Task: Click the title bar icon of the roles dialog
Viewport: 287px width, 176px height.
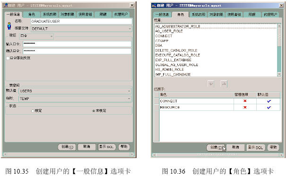Action: point(154,6)
